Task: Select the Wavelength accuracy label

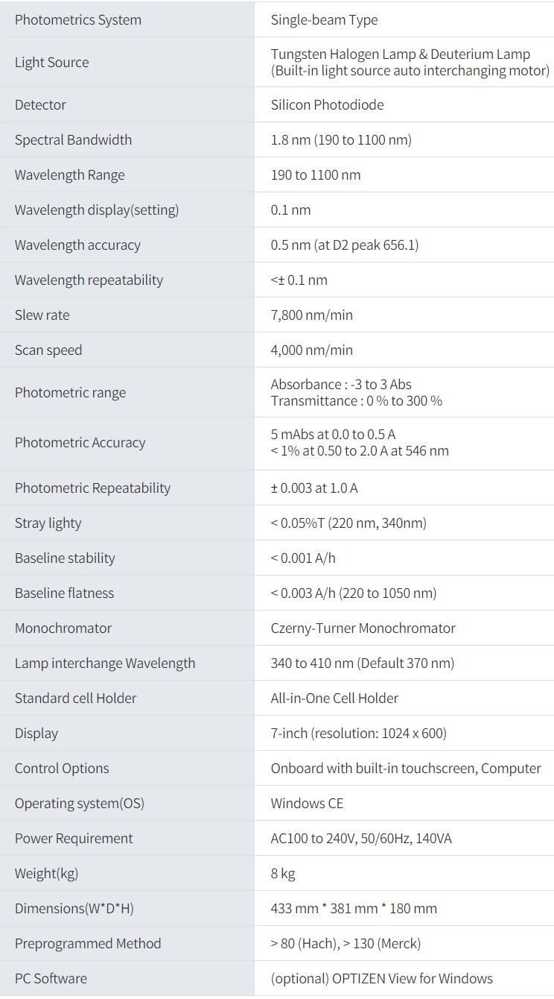Action: [77, 245]
